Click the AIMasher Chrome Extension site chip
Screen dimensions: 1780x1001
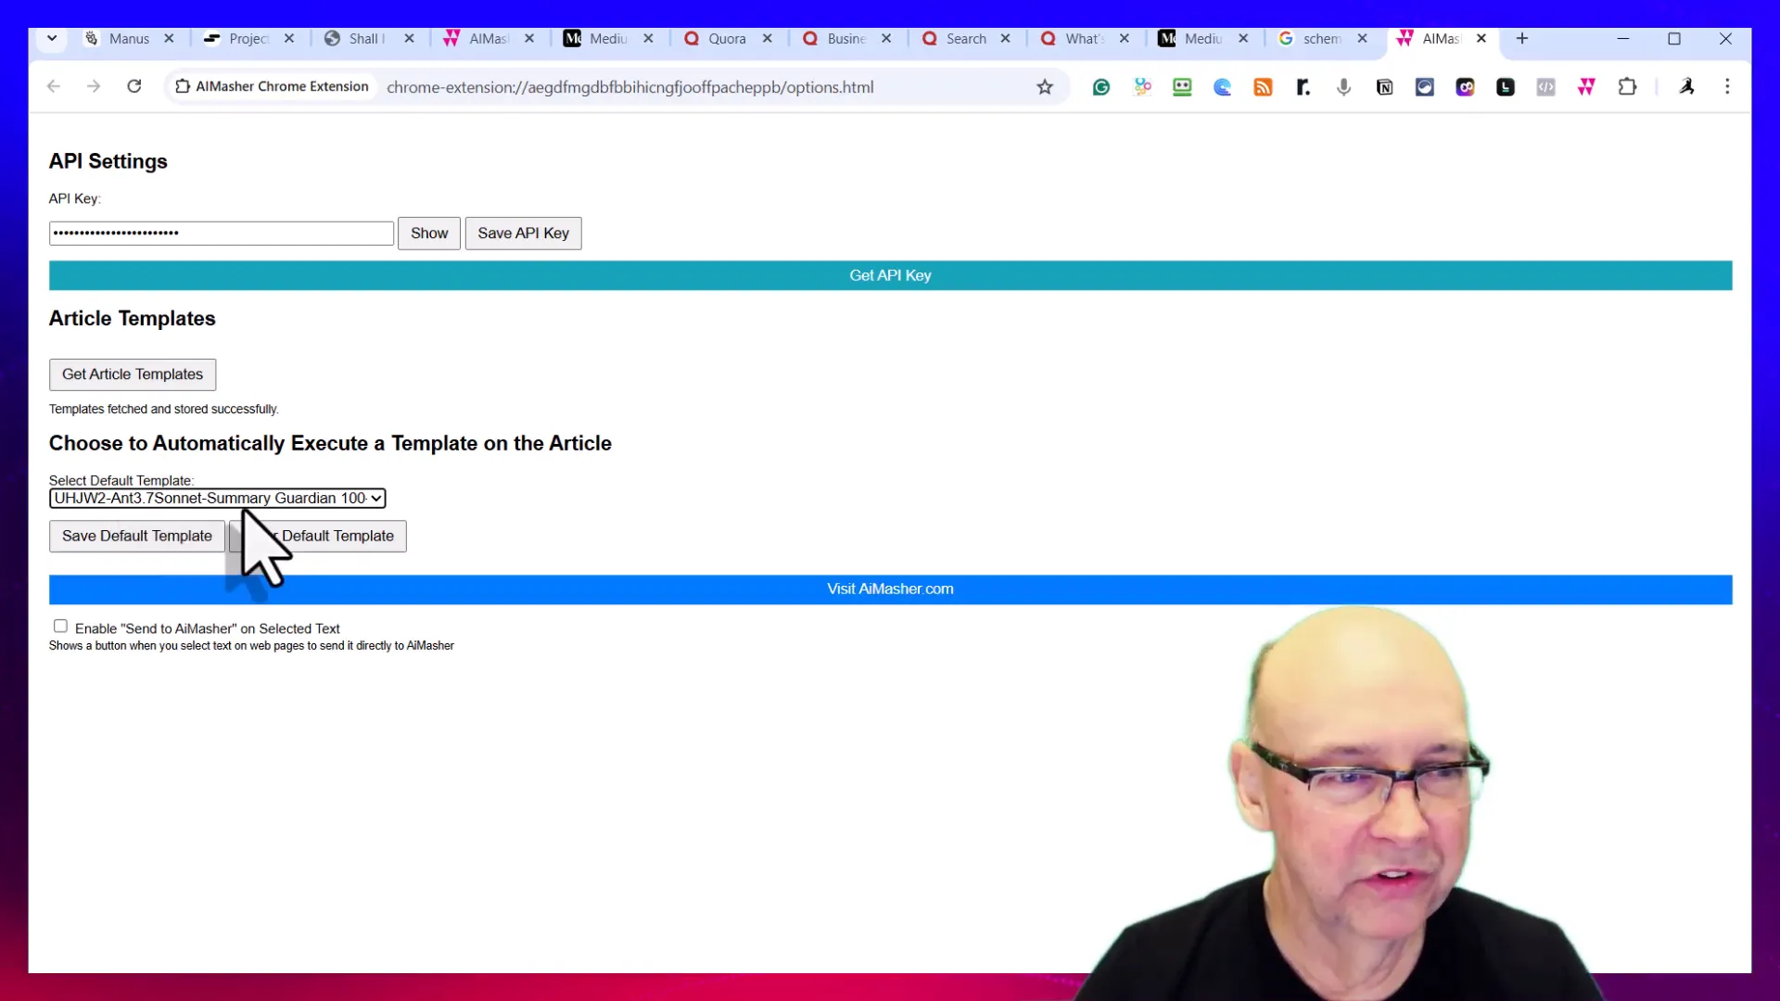point(272,86)
